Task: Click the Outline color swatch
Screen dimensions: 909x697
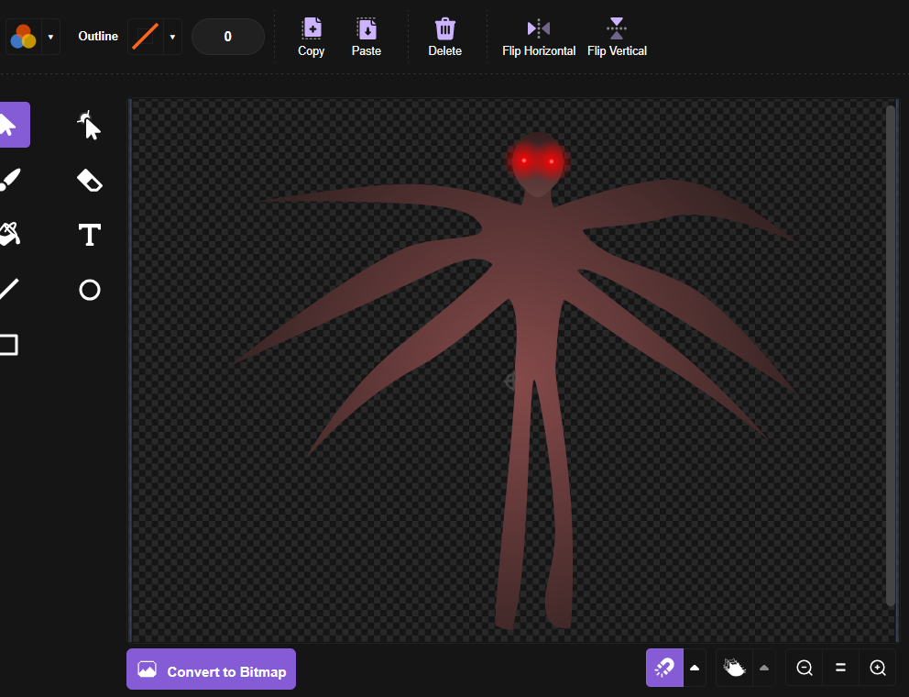Action: [146, 37]
